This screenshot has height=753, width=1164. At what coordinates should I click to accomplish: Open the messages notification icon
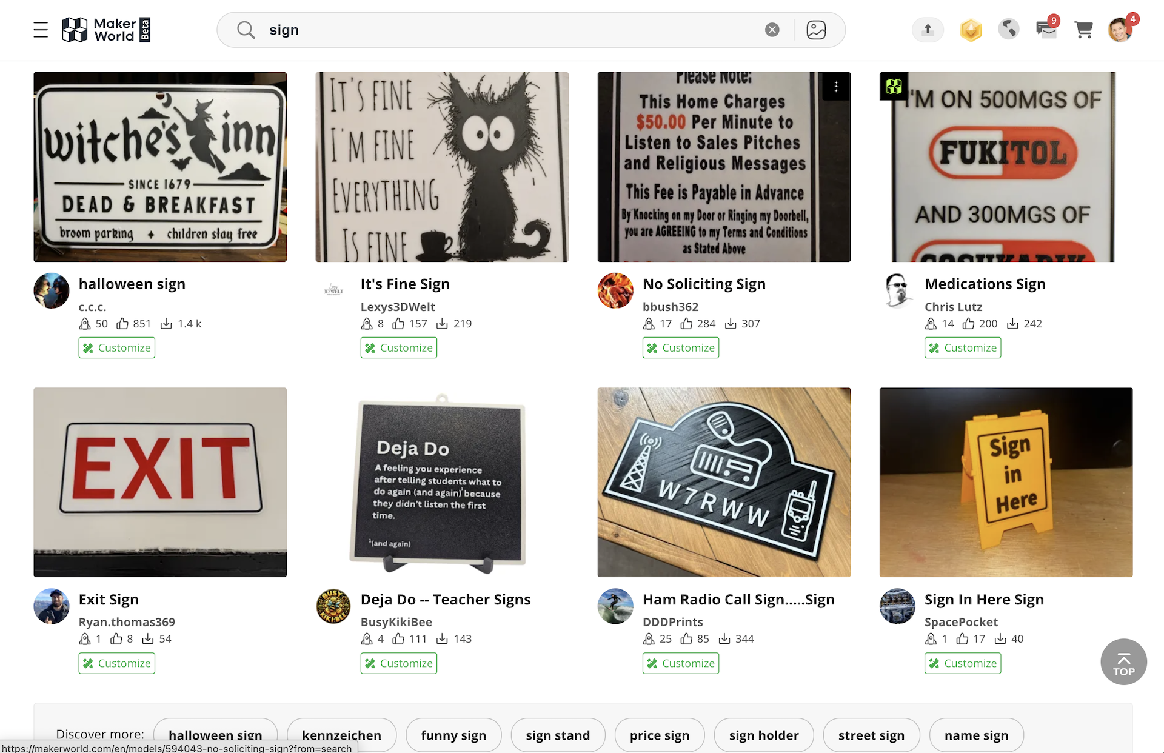coord(1046,30)
